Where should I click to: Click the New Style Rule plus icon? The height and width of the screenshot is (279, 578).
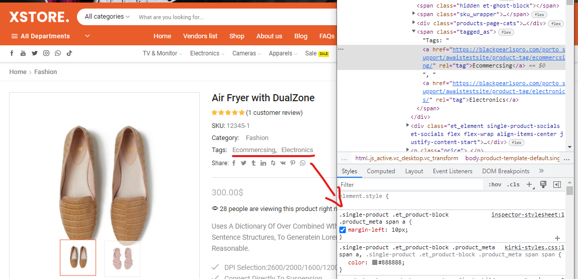coord(529,184)
